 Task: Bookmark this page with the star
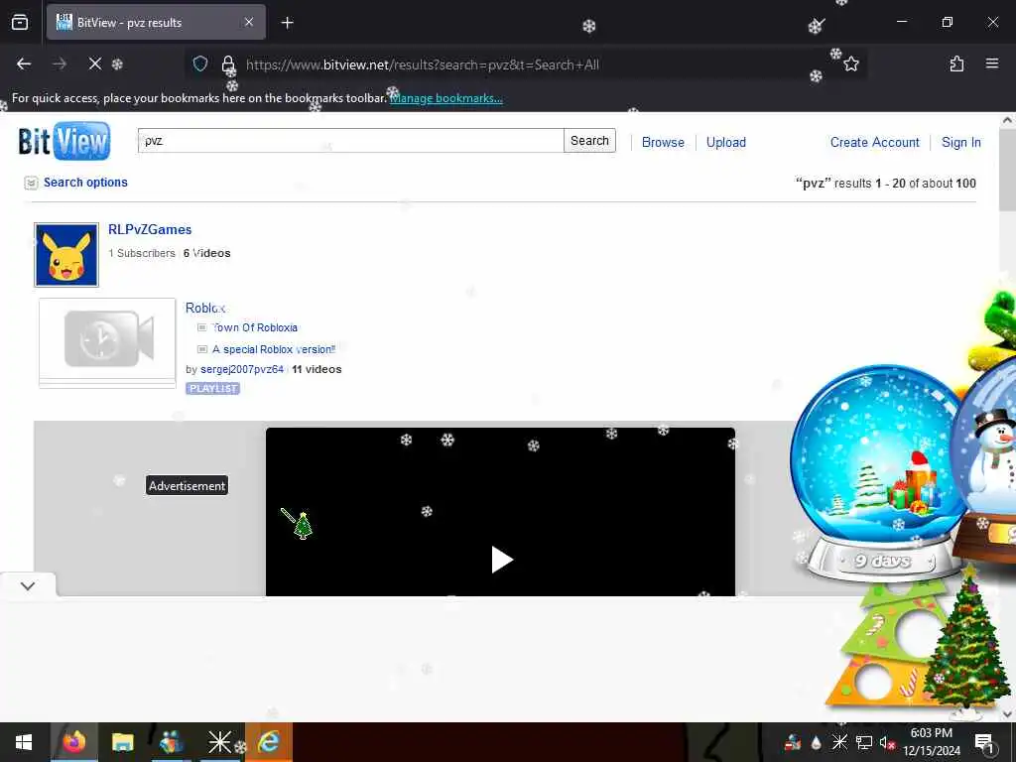pyautogui.click(x=851, y=63)
